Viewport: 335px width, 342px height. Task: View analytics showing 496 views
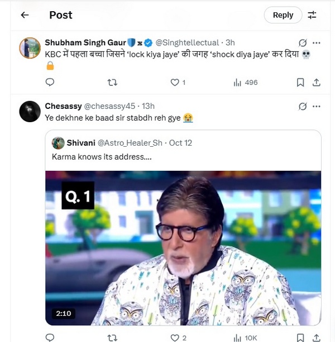pos(245,82)
